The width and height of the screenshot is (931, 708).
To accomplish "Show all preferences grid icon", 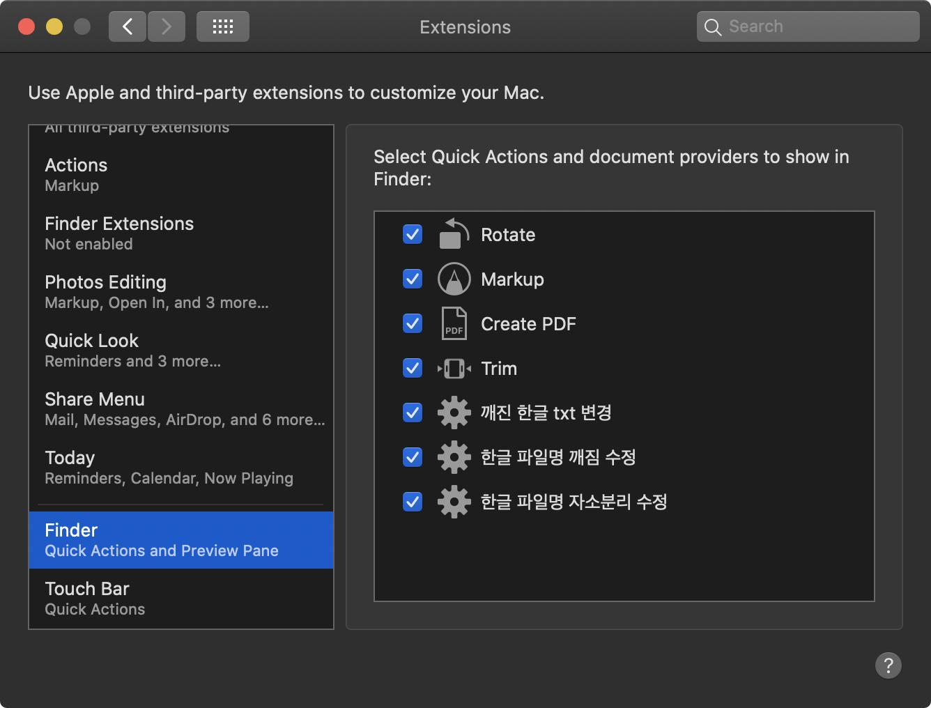I will coord(222,27).
